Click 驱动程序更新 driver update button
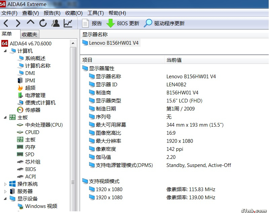The width and height of the screenshot is (269, 215). pyautogui.click(x=164, y=24)
